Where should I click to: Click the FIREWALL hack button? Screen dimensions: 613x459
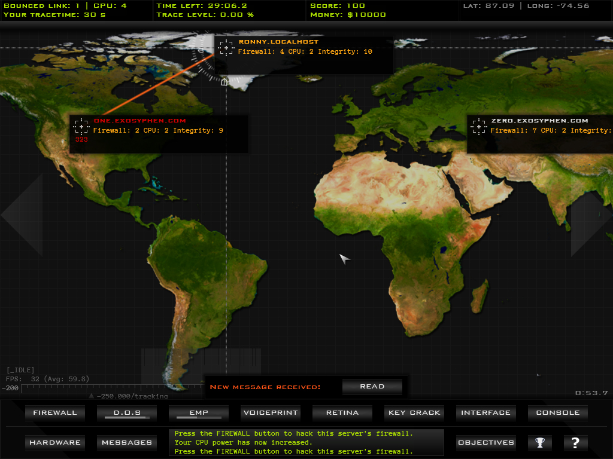[x=55, y=413]
